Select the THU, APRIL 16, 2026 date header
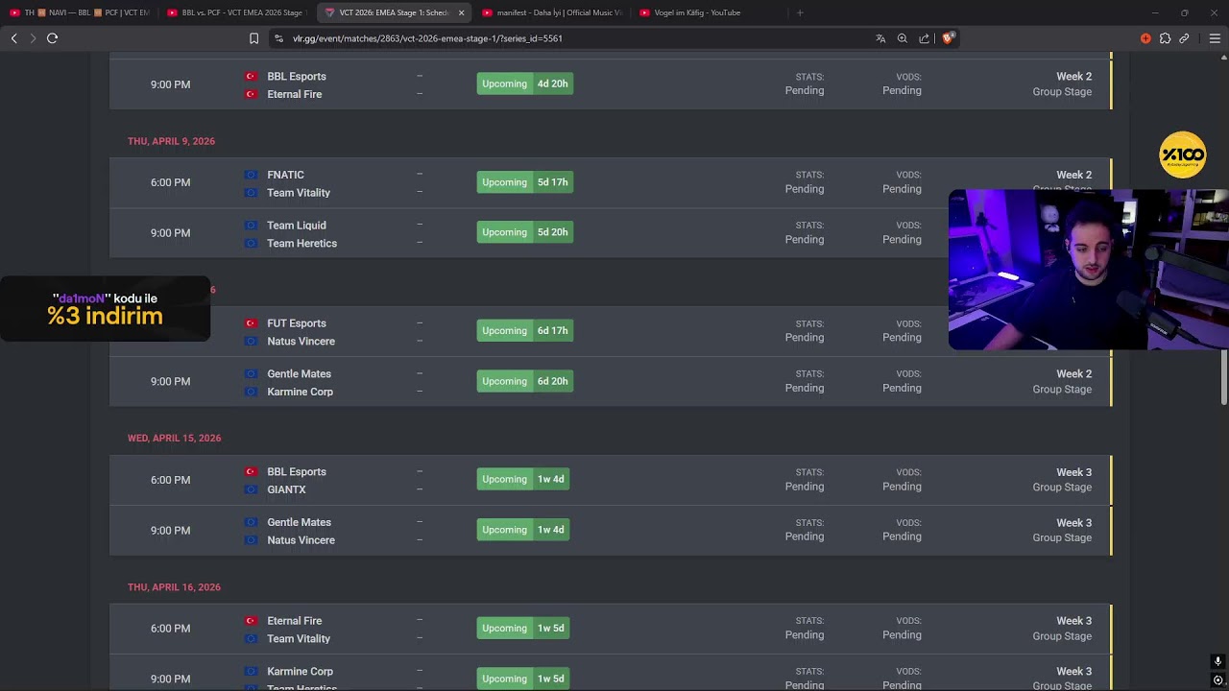This screenshot has height=691, width=1229. [174, 586]
